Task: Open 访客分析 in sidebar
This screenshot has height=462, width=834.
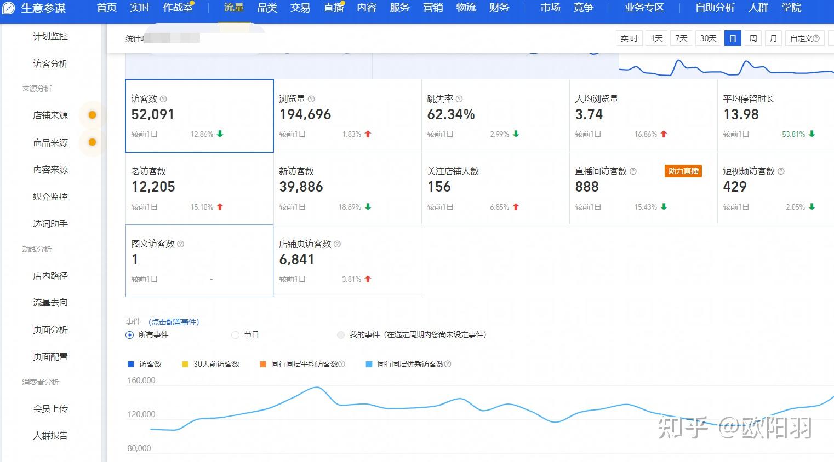Action: click(x=50, y=63)
